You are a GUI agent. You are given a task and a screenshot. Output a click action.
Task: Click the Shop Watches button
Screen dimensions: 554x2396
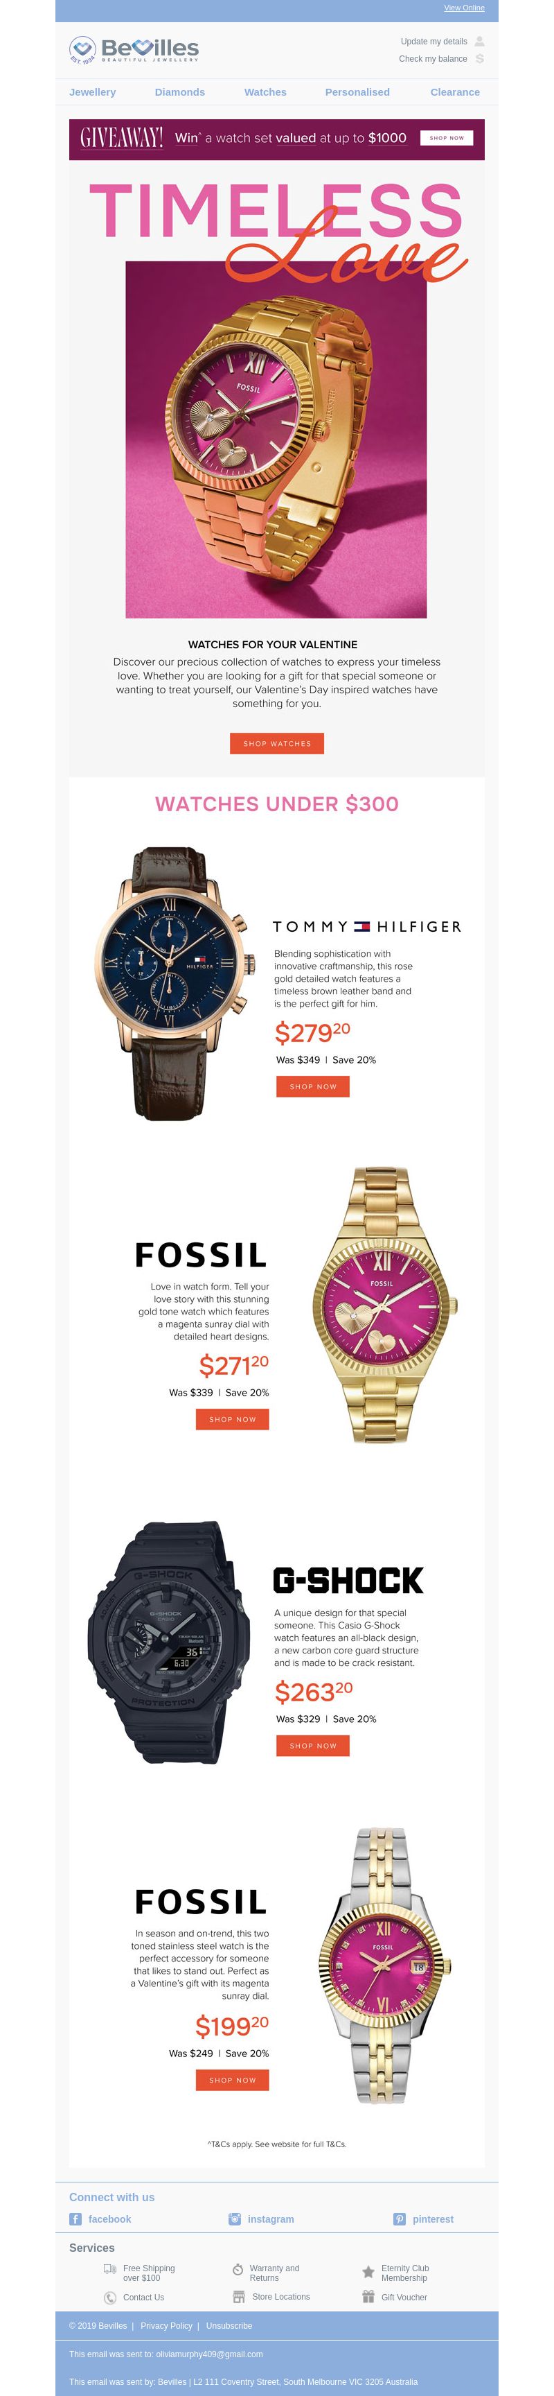click(x=277, y=743)
